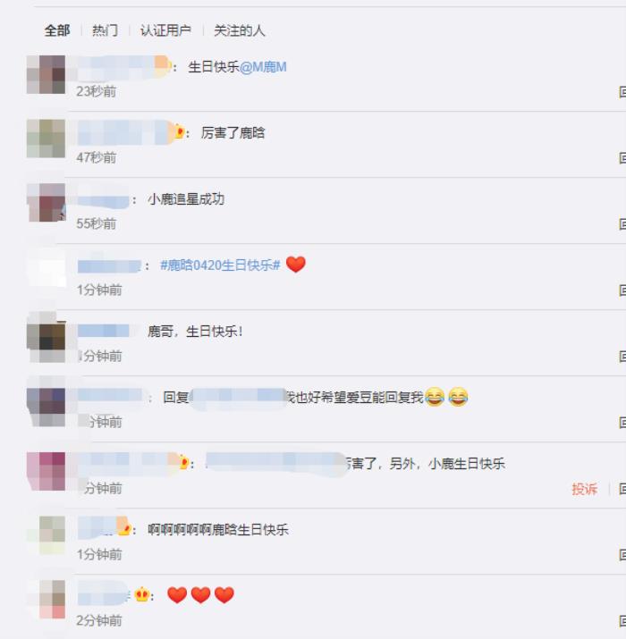Image resolution: width=626 pixels, height=639 pixels.
Task: Reply to the 23秒前 comment
Action: [622, 92]
